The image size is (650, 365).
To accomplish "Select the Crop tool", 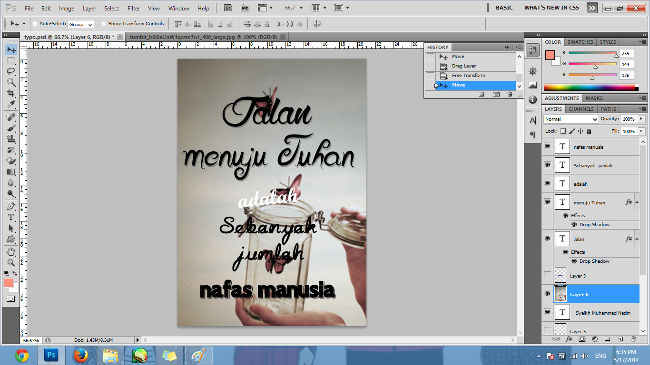I will pos(11,93).
